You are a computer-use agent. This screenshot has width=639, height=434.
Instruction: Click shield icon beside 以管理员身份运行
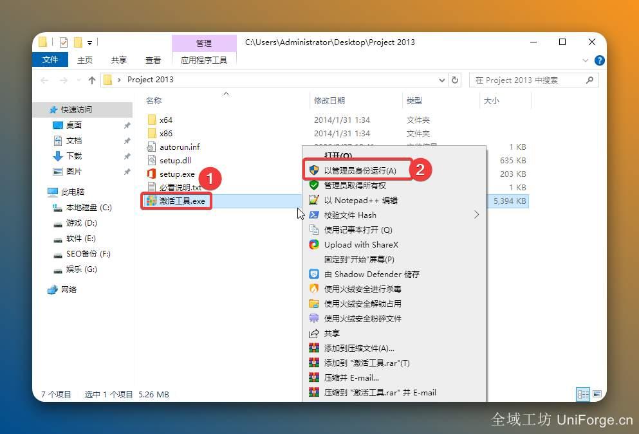[x=314, y=170]
